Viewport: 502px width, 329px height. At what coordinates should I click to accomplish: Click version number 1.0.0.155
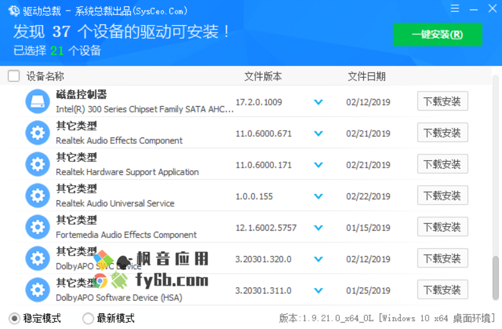pos(254,197)
